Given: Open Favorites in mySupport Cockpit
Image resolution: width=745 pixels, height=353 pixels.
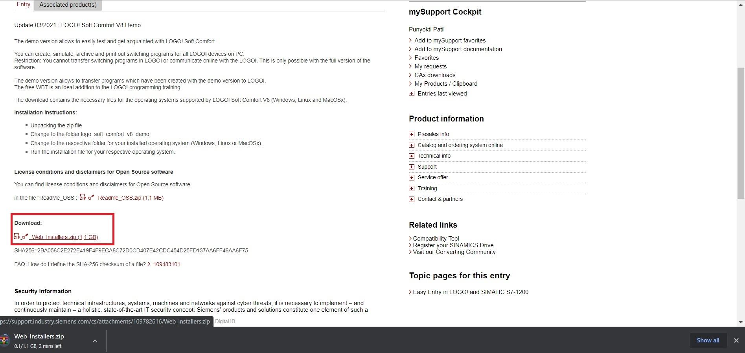Looking at the screenshot, I should pos(427,58).
